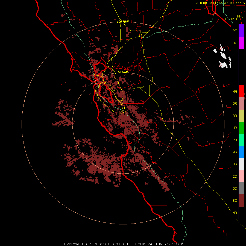This screenshot has height=246, width=246.
Task: Click the HYDROMETEOR CLASSIFICATION KMUX title caption
Action: coord(124,244)
